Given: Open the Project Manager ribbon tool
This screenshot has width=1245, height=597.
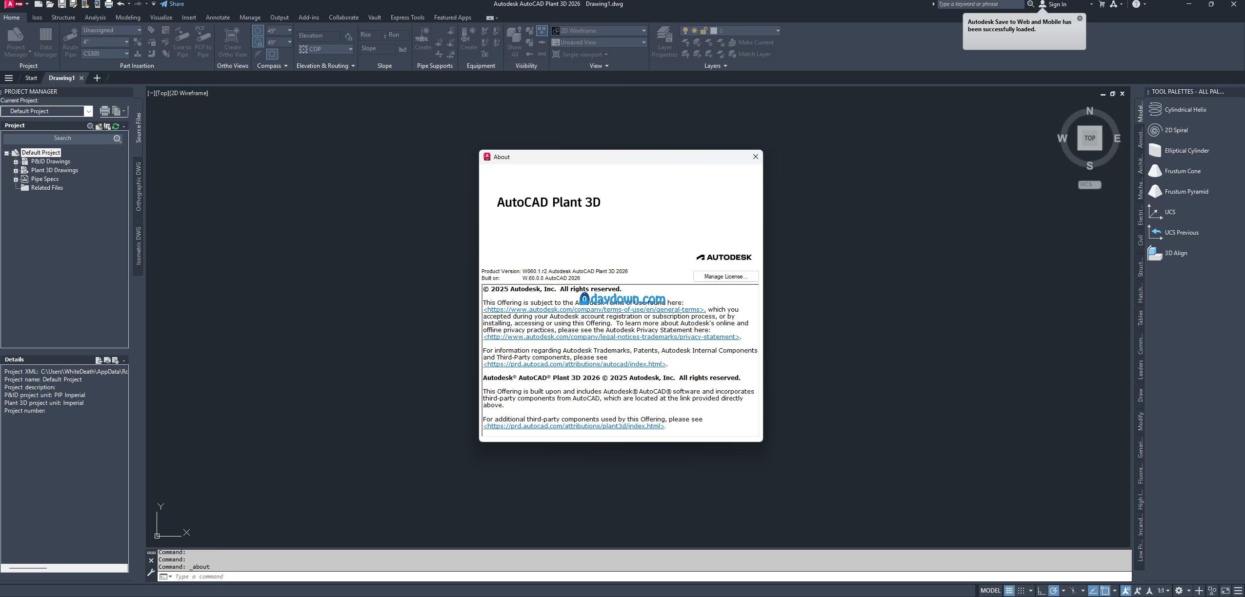Looking at the screenshot, I should [16, 42].
